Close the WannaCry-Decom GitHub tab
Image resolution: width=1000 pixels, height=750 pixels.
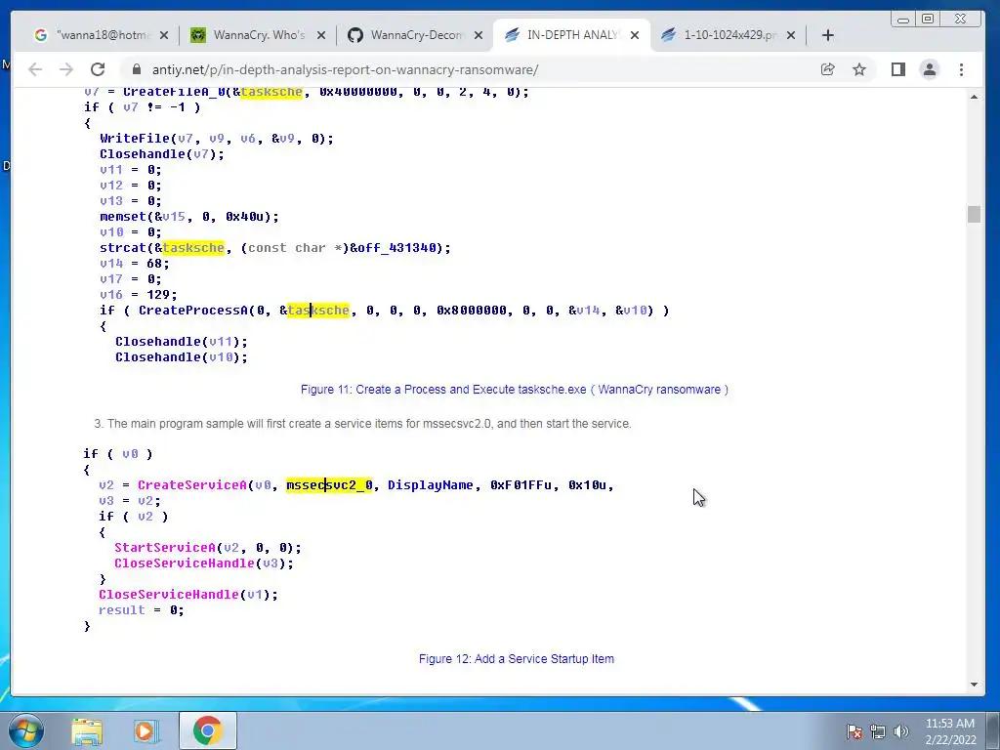479,35
